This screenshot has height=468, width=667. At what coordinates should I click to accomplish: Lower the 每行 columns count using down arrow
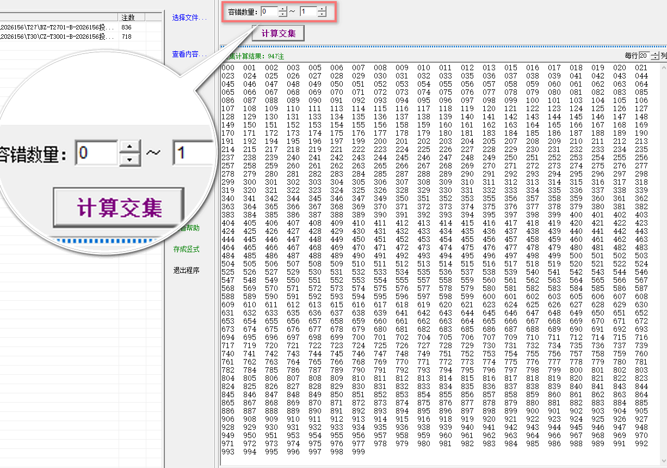[x=655, y=58]
